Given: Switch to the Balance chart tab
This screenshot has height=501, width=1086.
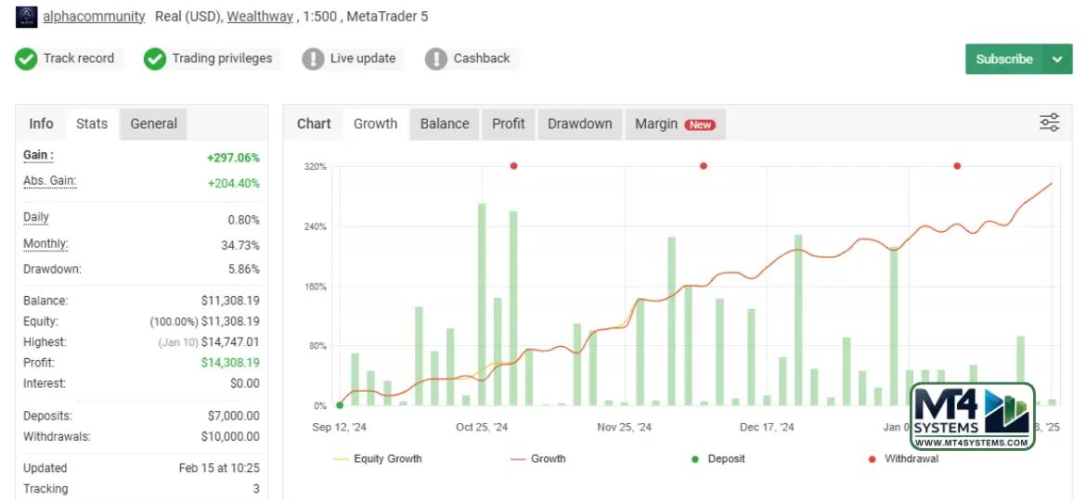Looking at the screenshot, I should pos(445,123).
